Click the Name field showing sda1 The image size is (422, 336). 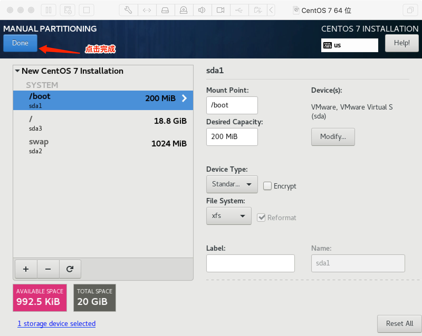[358, 263]
